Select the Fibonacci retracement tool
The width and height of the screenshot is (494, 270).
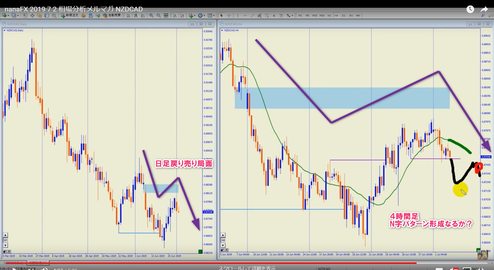click(267, 16)
